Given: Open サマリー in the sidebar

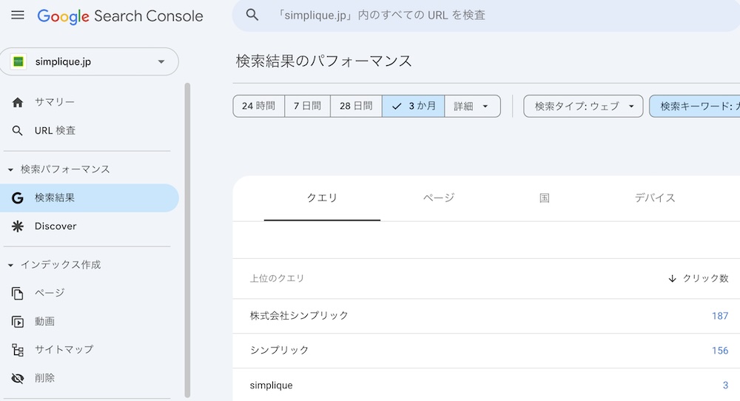Looking at the screenshot, I should pos(89,102).
